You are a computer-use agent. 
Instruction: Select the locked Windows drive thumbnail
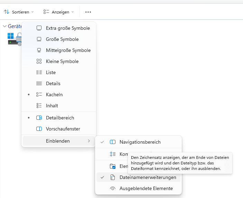click(15, 39)
